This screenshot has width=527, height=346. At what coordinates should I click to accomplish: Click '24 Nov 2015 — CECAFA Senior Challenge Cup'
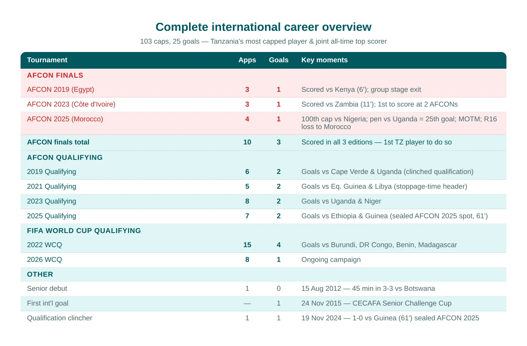[376, 303]
